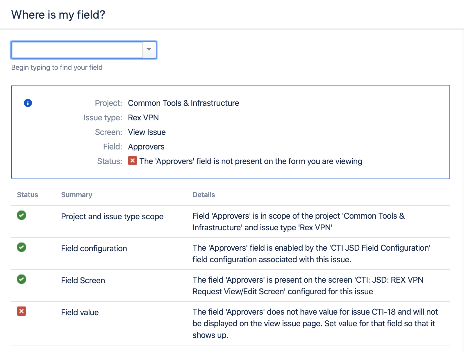
Task: Click the 'Where is my field?' heading
Action: click(x=58, y=15)
